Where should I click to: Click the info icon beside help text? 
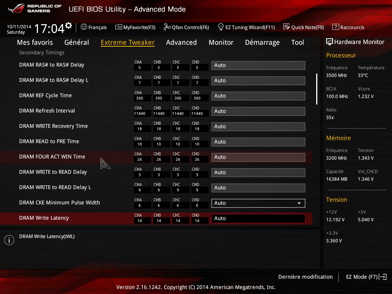9,240
